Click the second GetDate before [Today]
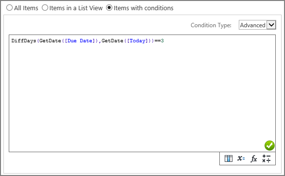Viewport: 285px width, 176px height. pos(112,41)
